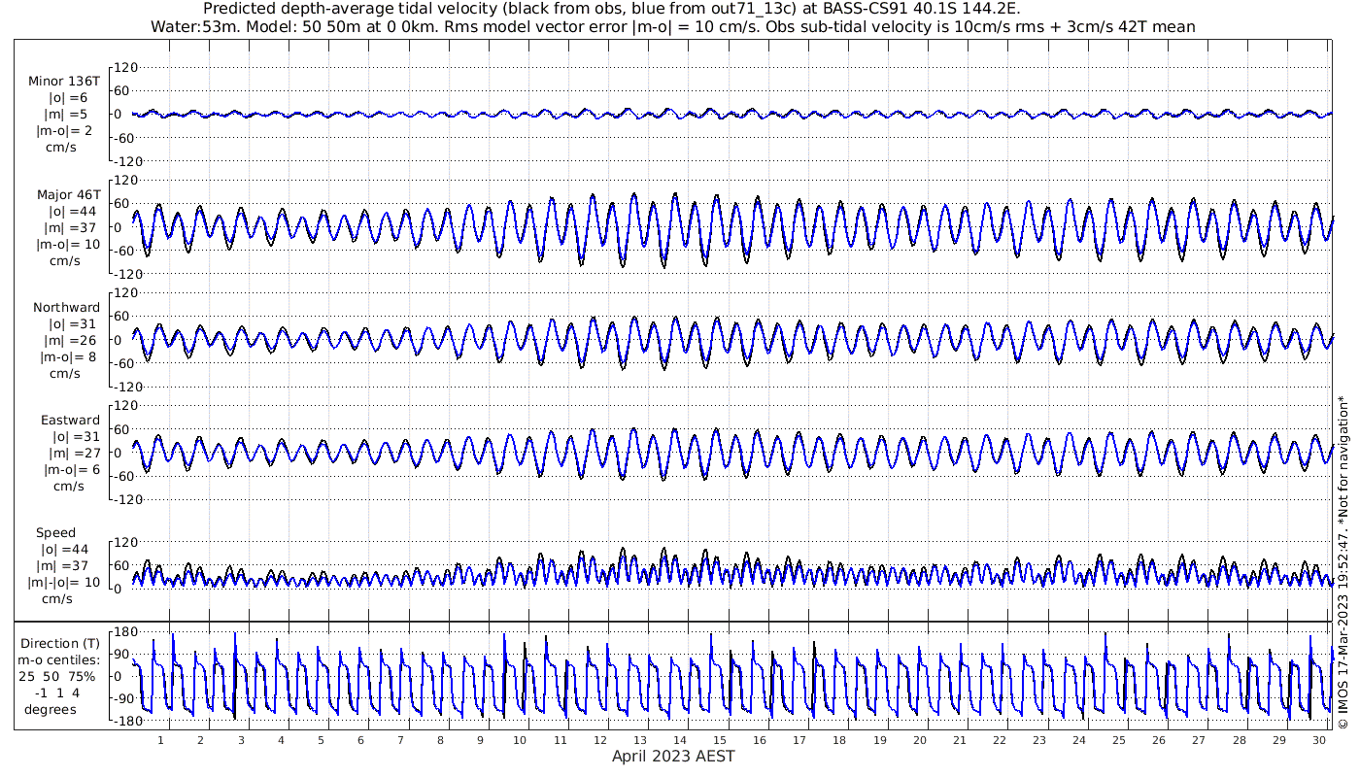The image size is (1360, 777).
Task: Click the day '13' label on the date axis
Action: tap(640, 740)
